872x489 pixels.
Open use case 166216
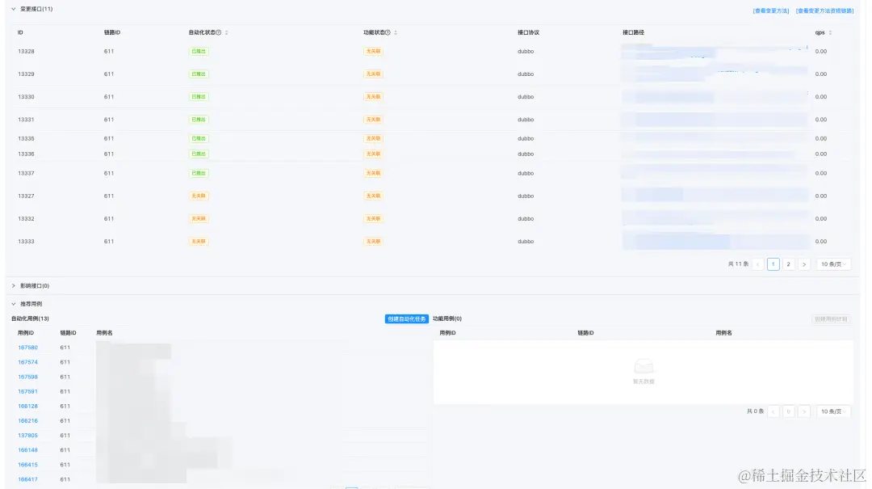(x=27, y=421)
